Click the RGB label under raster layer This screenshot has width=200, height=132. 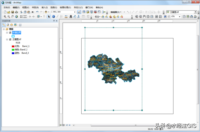pyautogui.click(x=18, y=43)
